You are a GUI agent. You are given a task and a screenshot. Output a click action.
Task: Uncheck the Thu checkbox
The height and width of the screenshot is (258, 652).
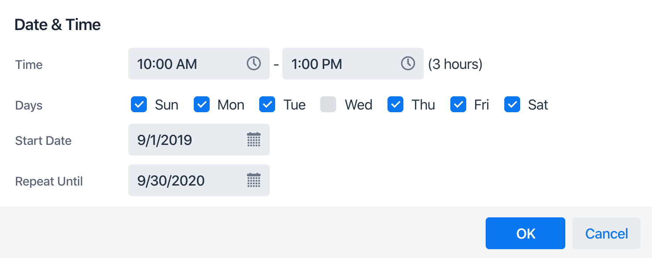coord(395,105)
